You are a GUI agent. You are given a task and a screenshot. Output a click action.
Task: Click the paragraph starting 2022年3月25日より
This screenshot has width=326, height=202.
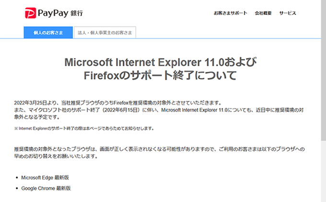pos(159,110)
